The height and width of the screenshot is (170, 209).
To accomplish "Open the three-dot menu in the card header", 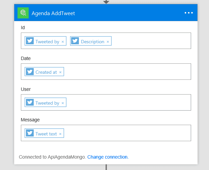I will pyautogui.click(x=189, y=13).
